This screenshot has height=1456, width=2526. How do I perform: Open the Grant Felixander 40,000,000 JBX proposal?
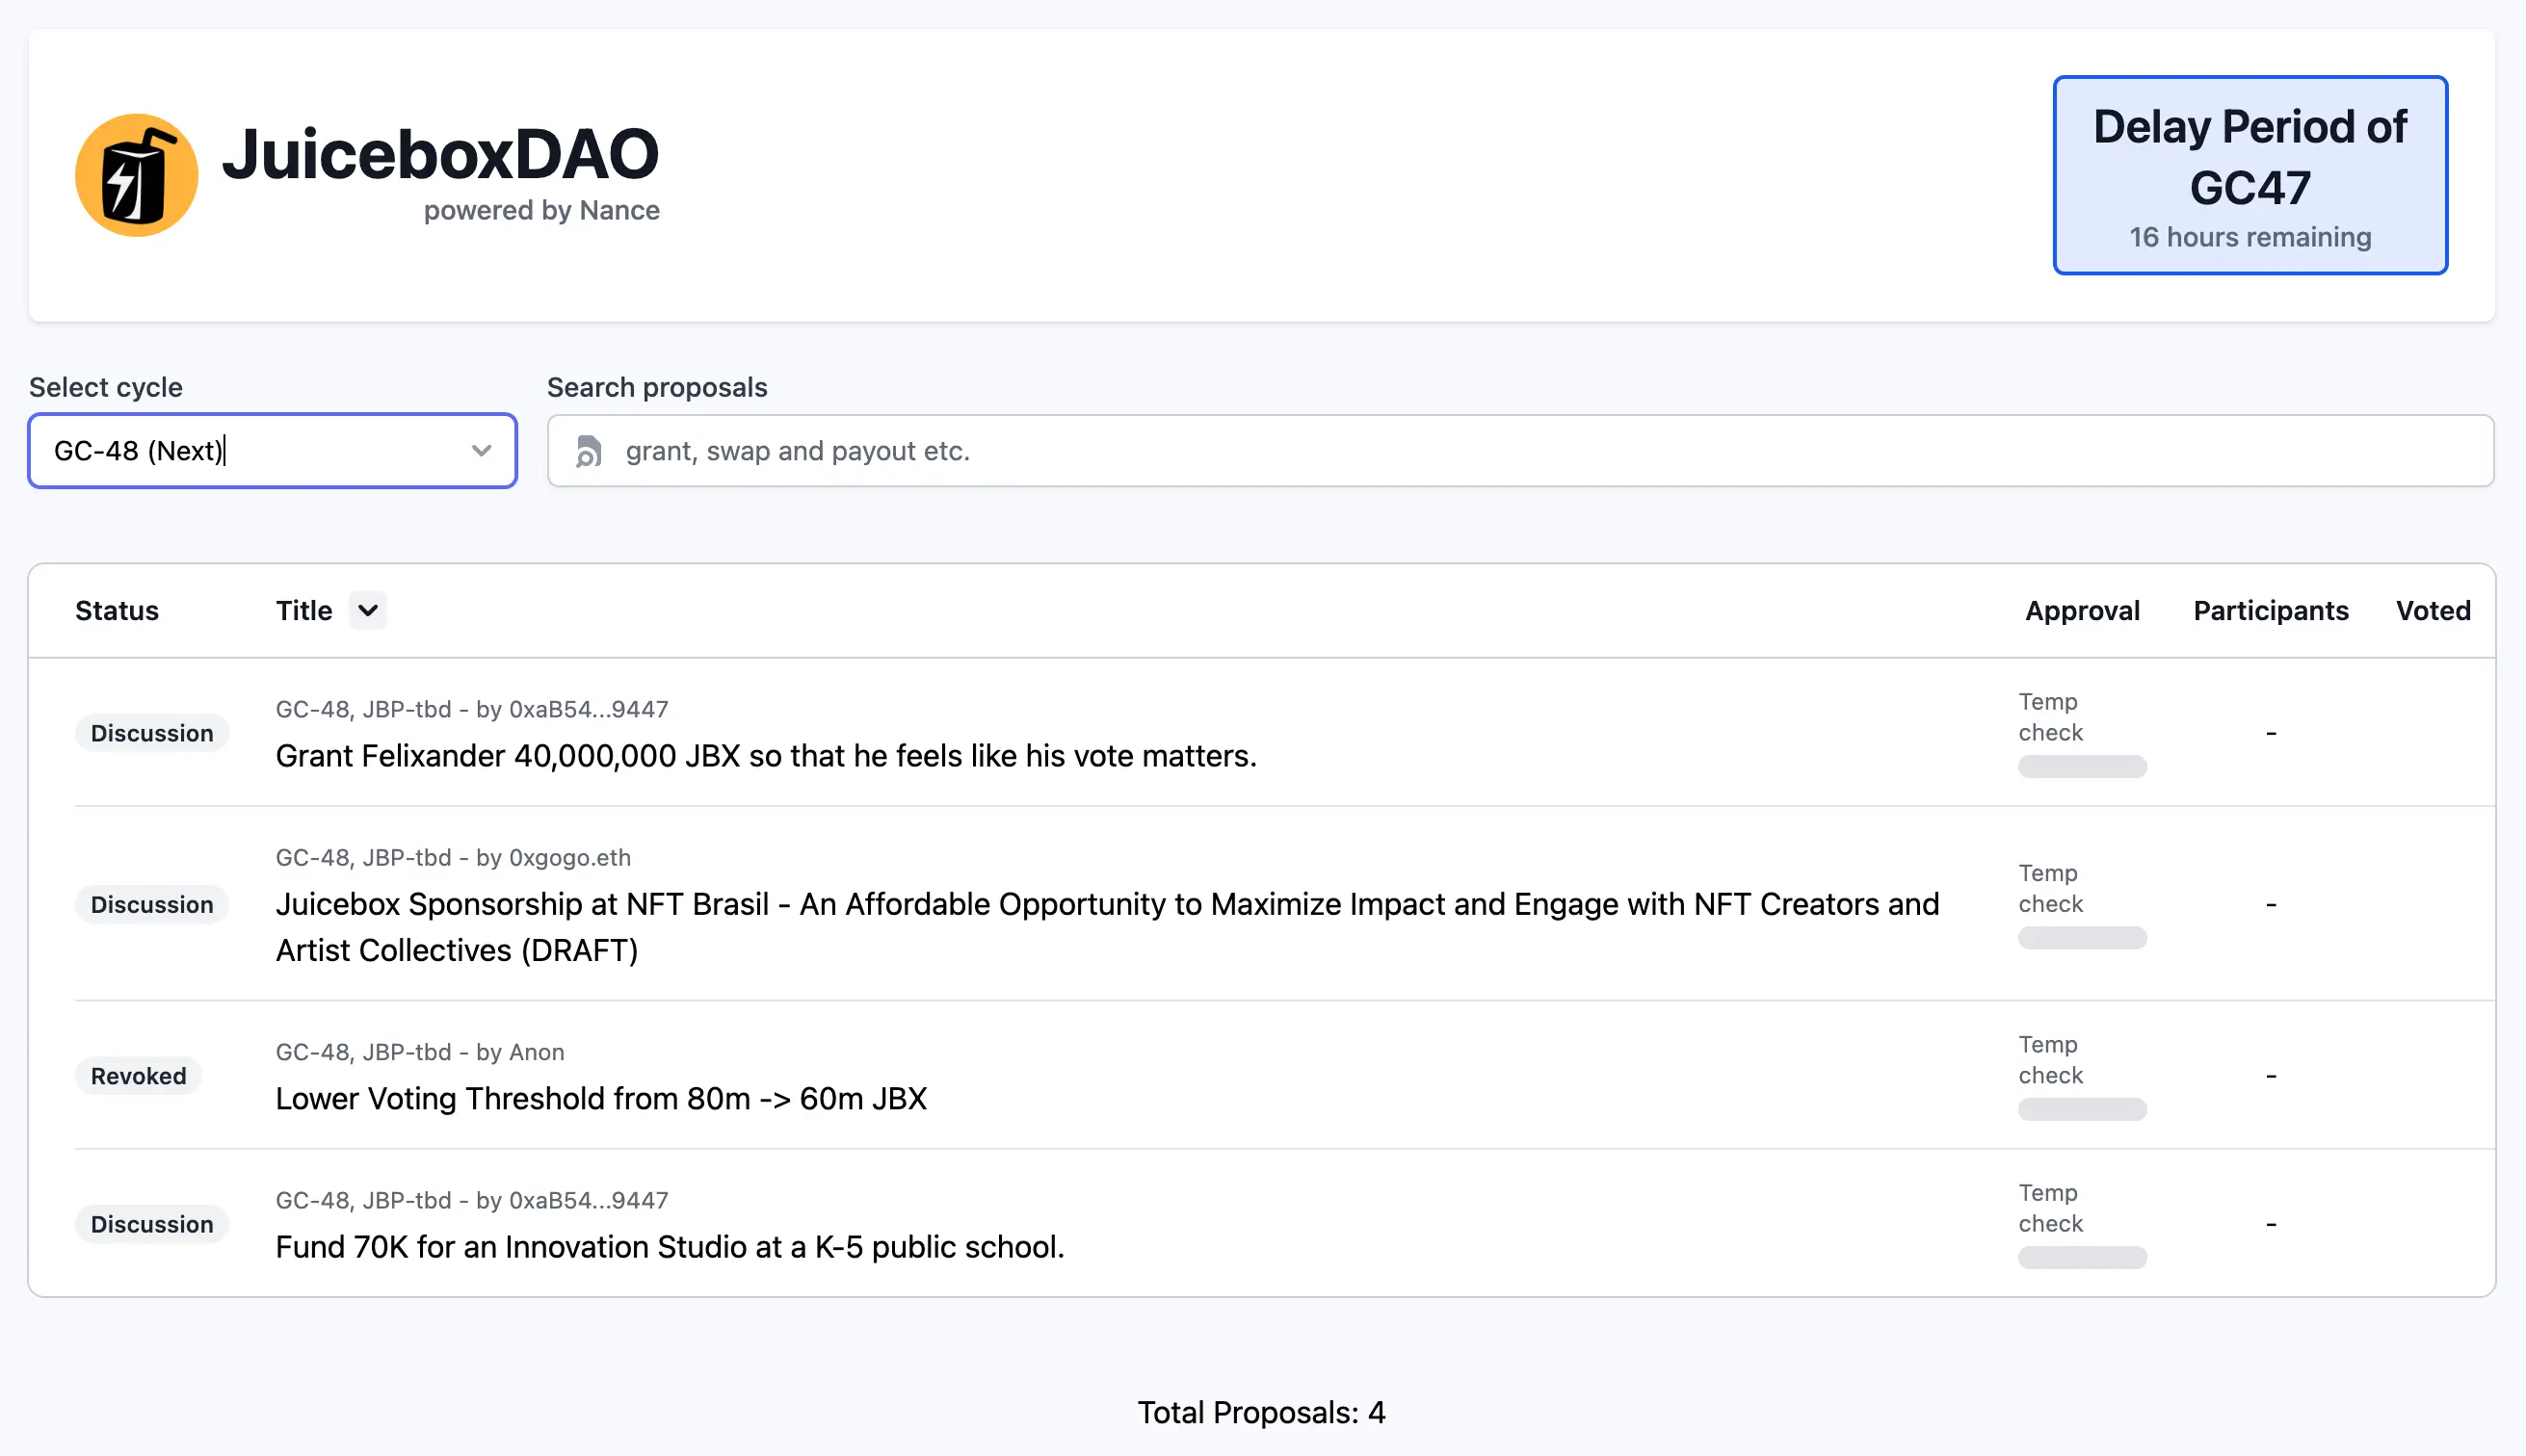[x=763, y=756]
